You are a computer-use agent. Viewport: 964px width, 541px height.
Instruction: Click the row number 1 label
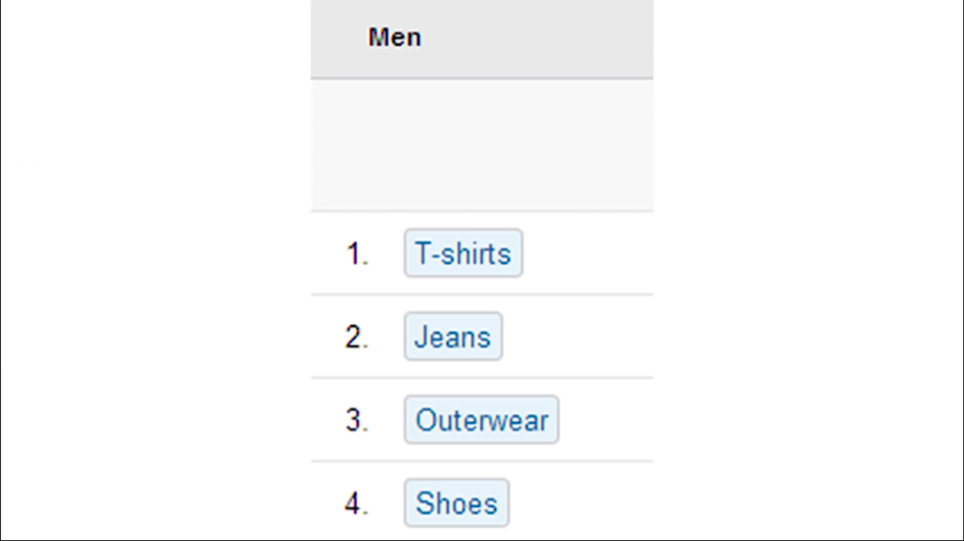357,255
